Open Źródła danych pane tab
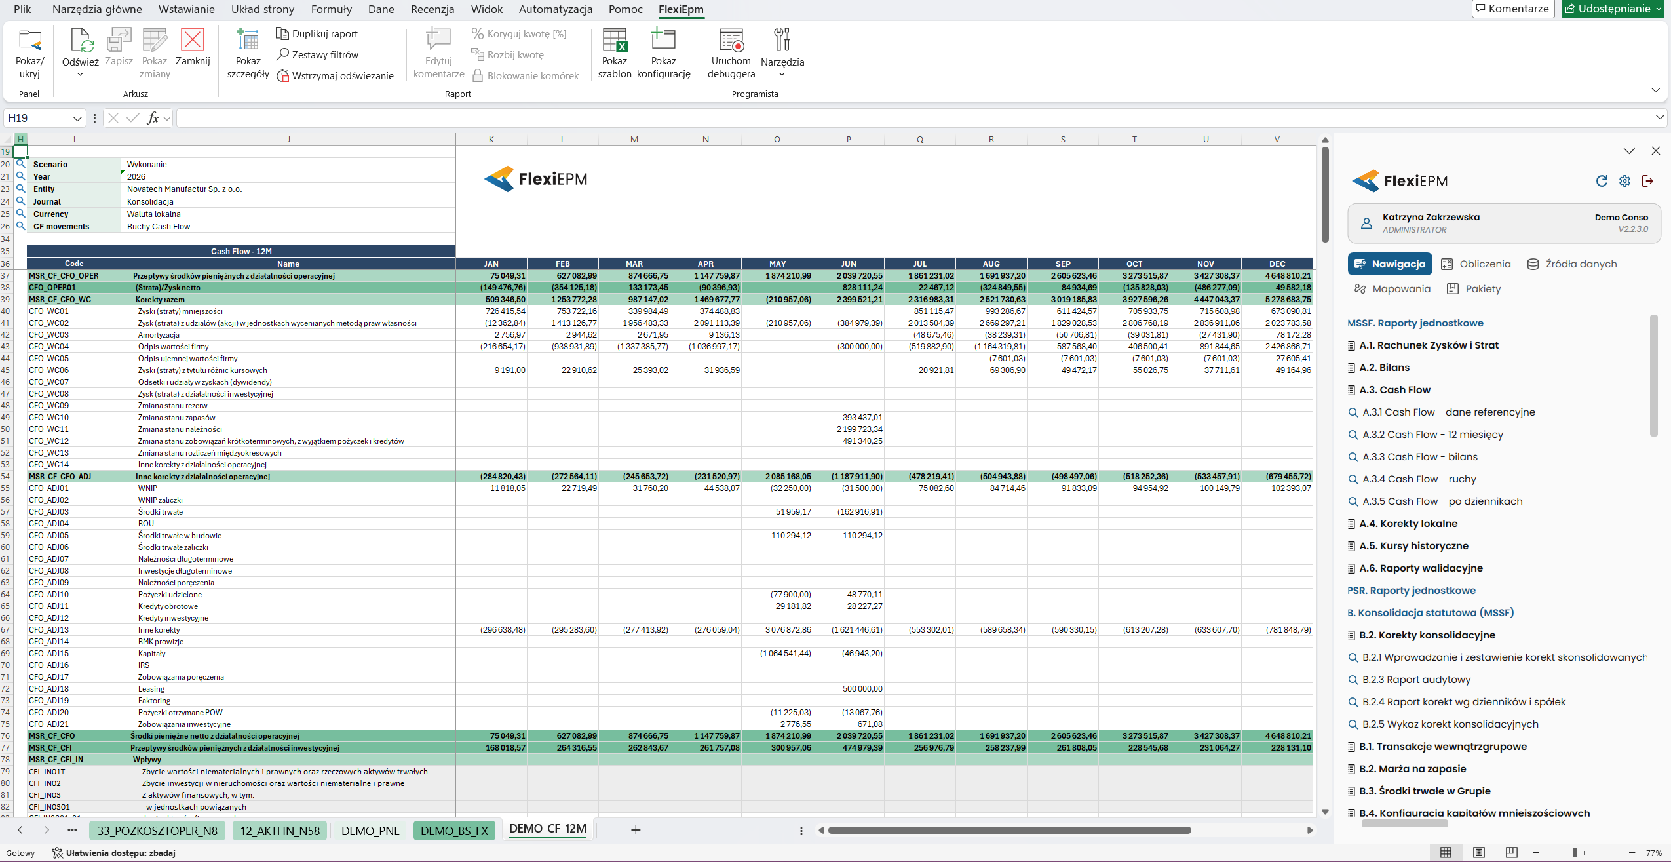 point(1571,264)
